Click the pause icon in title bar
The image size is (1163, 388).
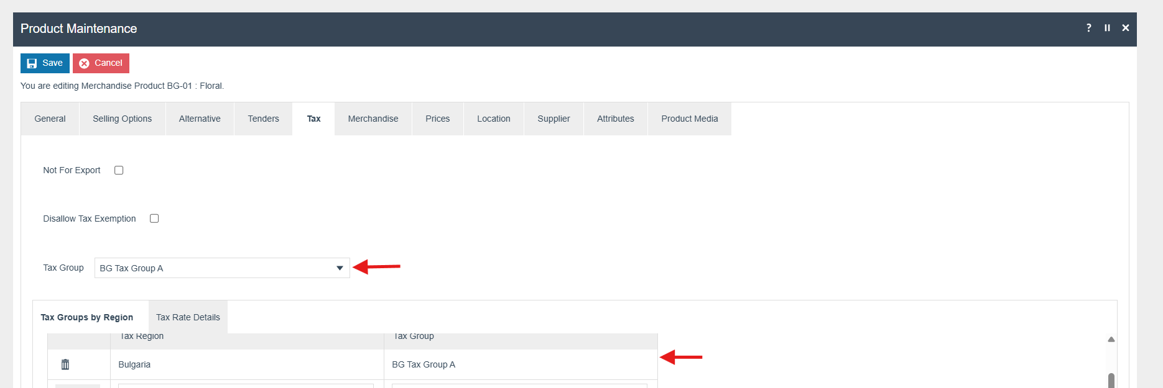coord(1107,28)
